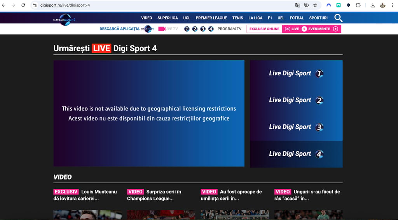Open the browser three-dot menu
This screenshot has width=398, height=220.
[393, 5]
